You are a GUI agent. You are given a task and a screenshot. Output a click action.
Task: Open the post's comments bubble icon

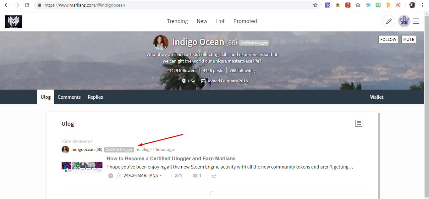pos(195,176)
